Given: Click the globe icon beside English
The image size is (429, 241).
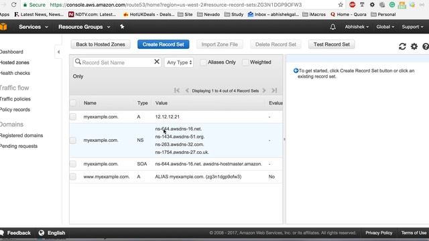Looking at the screenshot, I should [x=42, y=233].
